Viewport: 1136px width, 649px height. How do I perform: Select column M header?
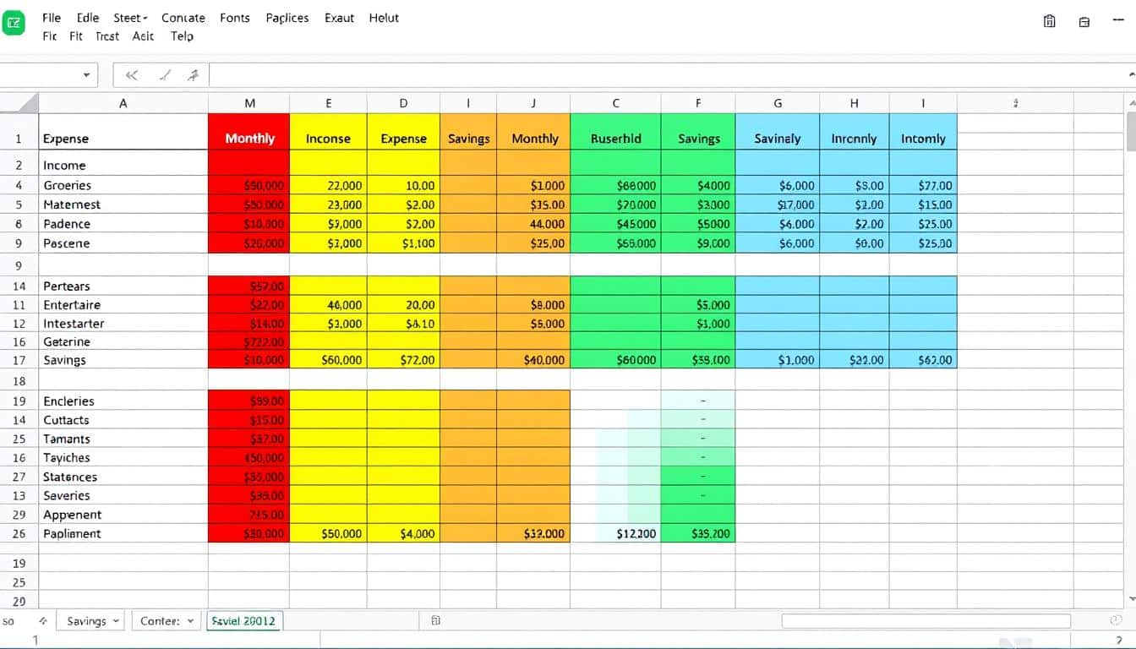249,103
